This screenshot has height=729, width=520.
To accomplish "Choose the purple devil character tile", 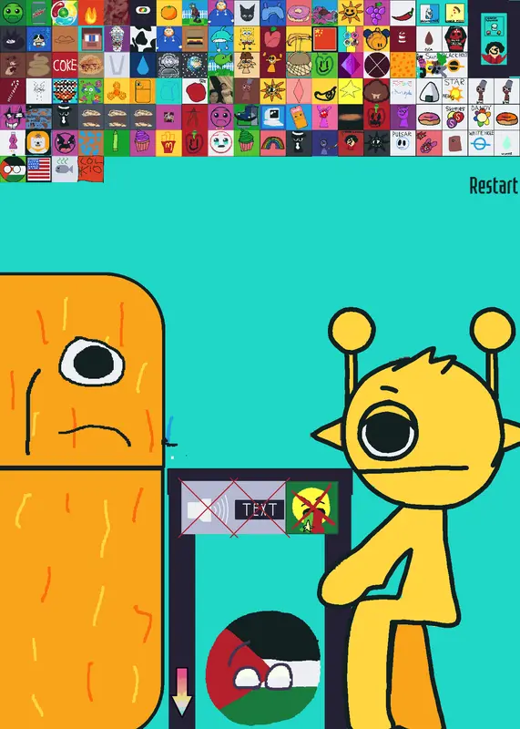I will 403,118.
